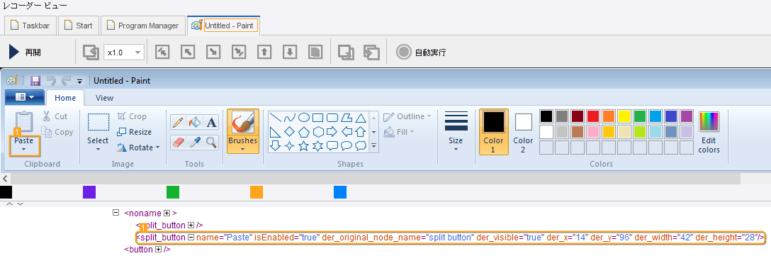Open the View ribbon tab
This screenshot has width=771, height=256.
[x=104, y=97]
